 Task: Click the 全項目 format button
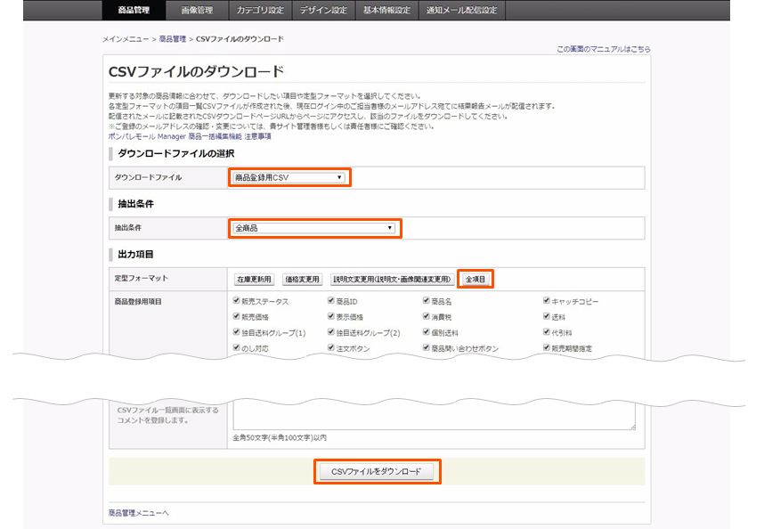pos(475,279)
